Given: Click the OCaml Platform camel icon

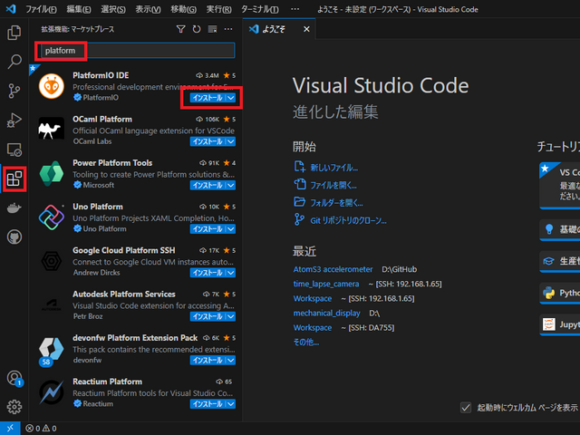Looking at the screenshot, I should tap(52, 130).
